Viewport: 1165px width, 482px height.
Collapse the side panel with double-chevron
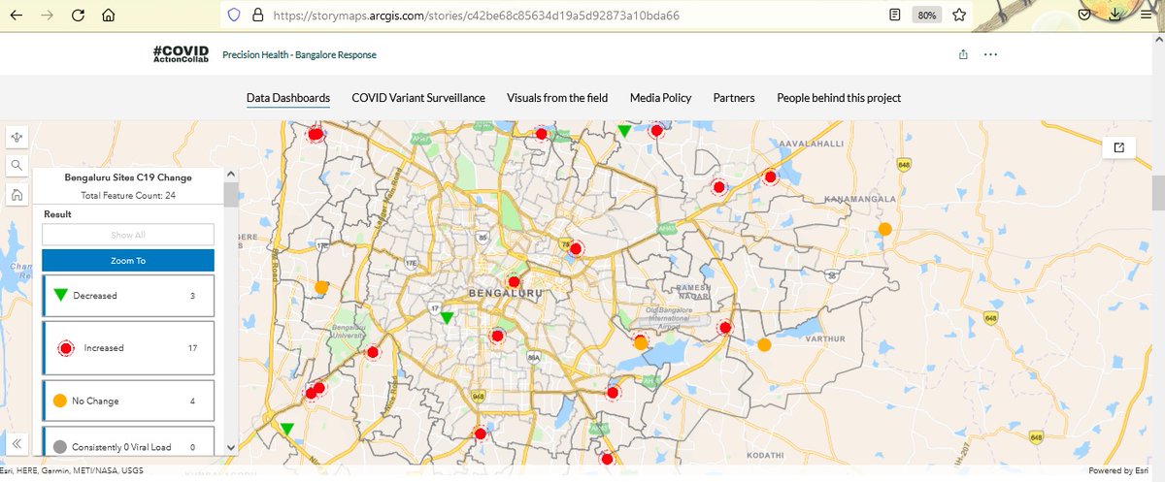pos(17,444)
